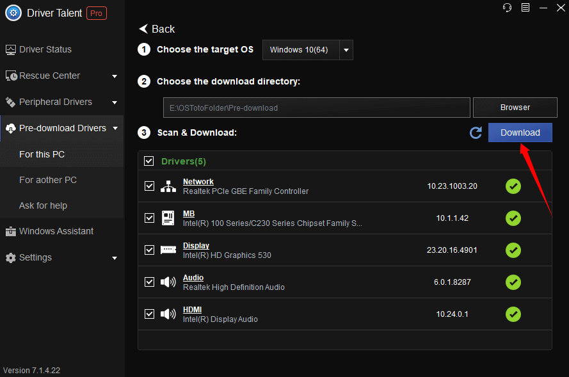Image resolution: width=569 pixels, height=377 pixels.
Task: Click green check status for Audio driver
Action: coord(513,282)
